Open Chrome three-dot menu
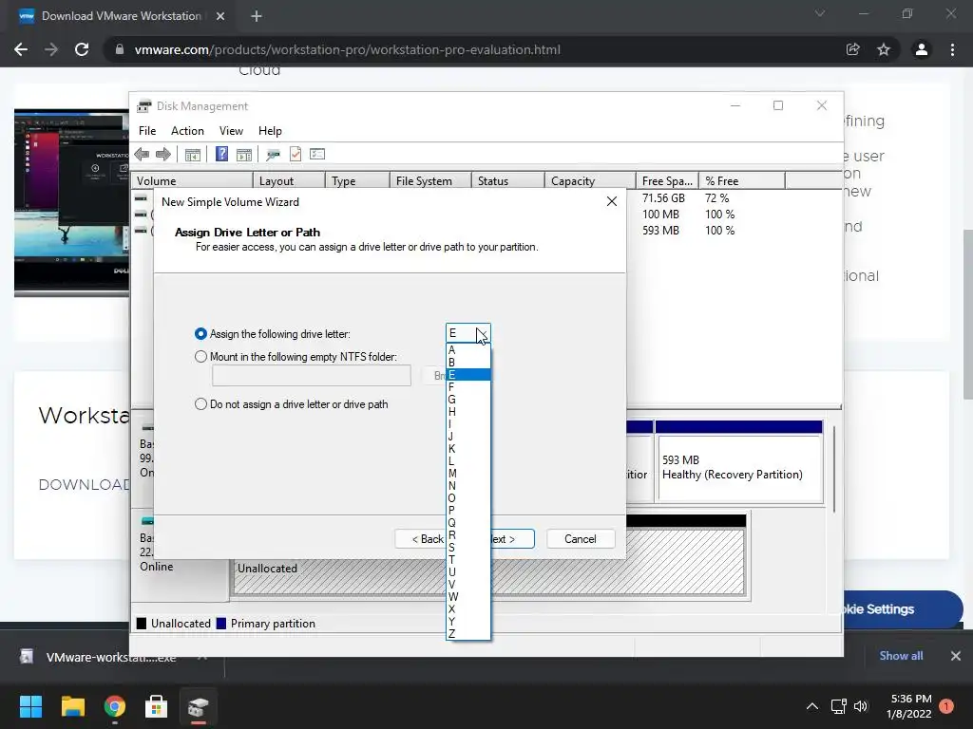Image resolution: width=973 pixels, height=729 pixels. (952, 49)
